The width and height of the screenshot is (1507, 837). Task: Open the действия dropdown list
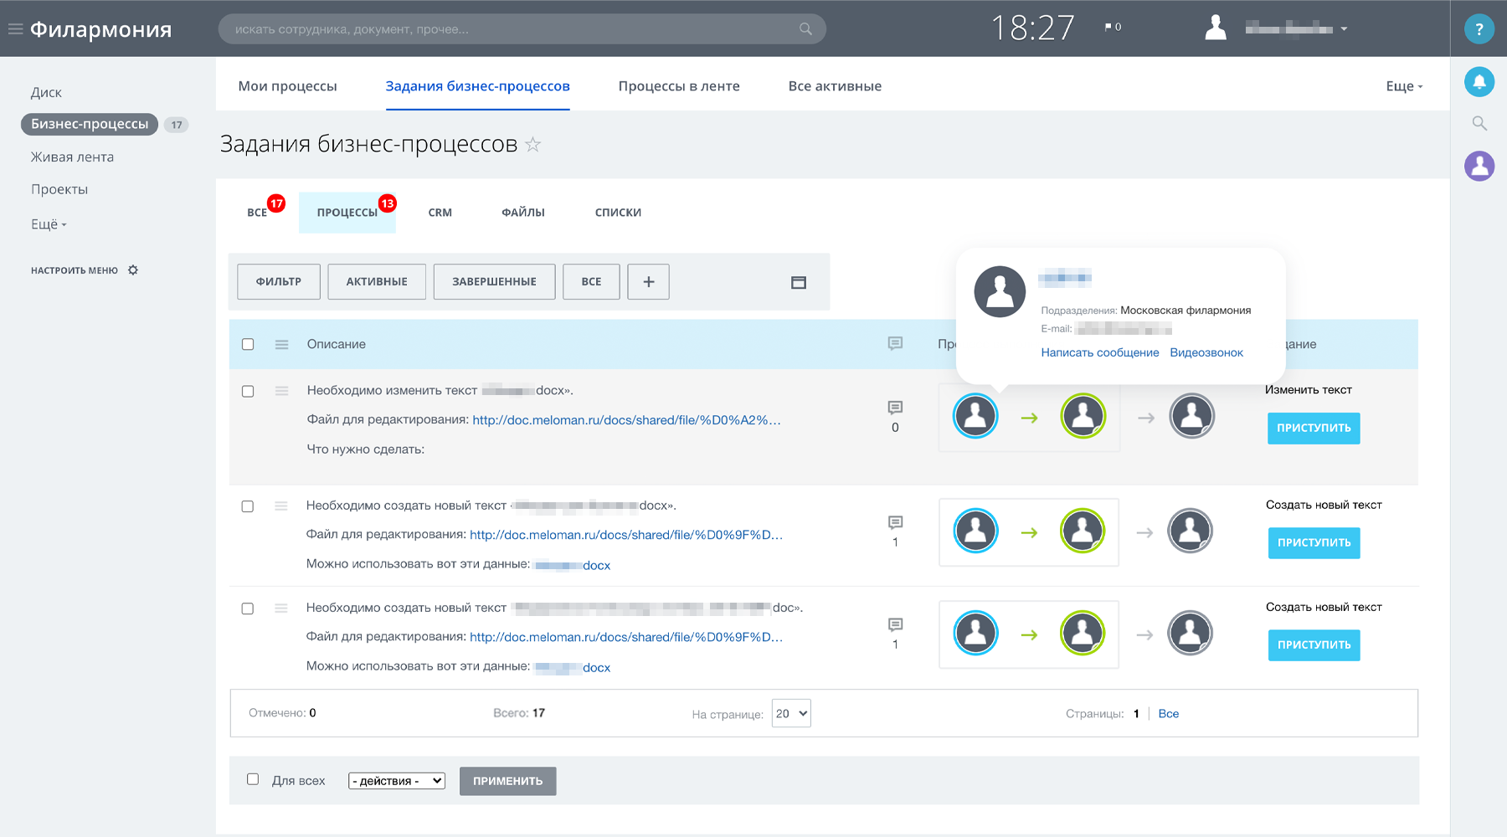pos(396,781)
